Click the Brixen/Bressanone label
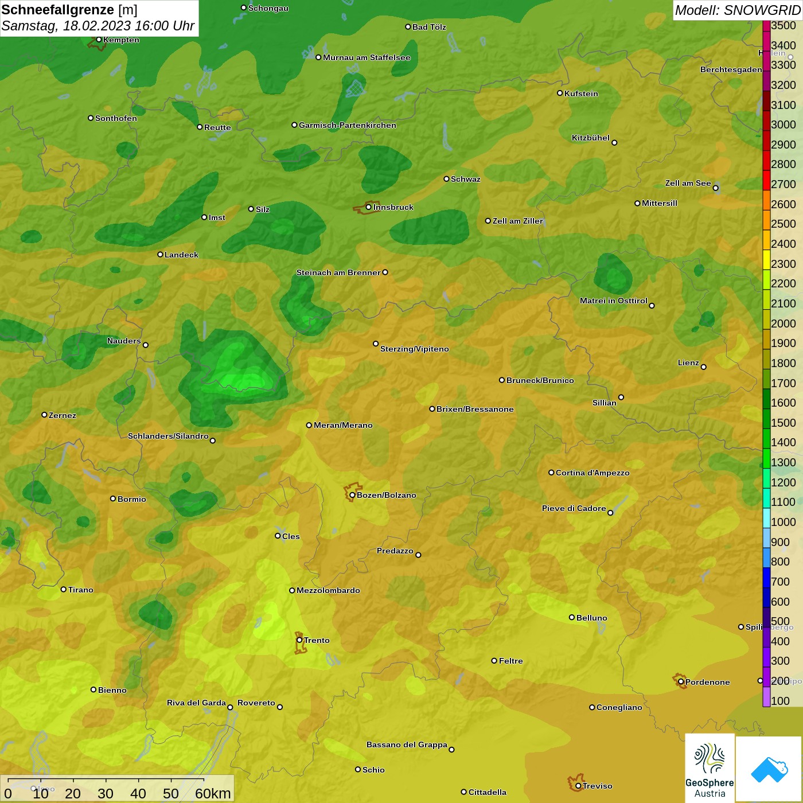 pos(475,409)
